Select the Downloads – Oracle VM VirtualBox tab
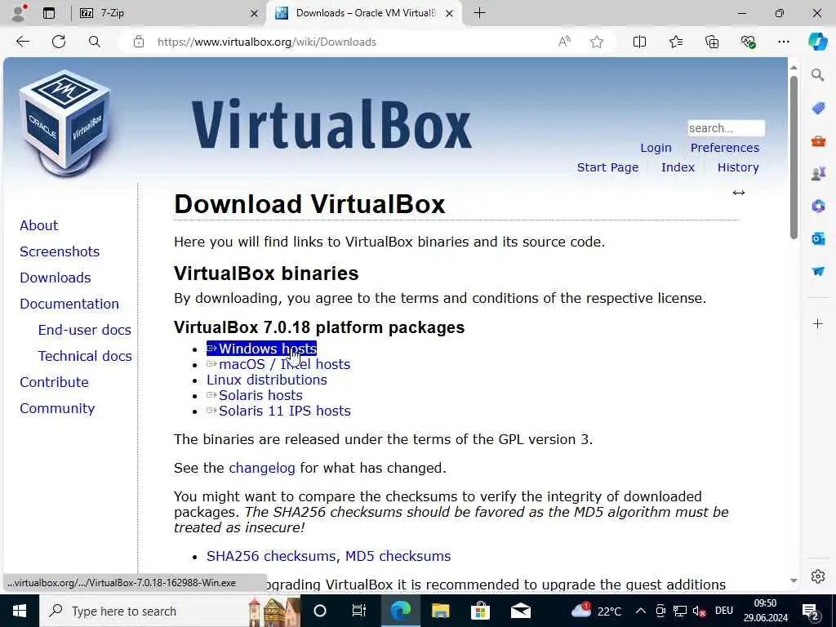This screenshot has height=627, width=836. (362, 13)
